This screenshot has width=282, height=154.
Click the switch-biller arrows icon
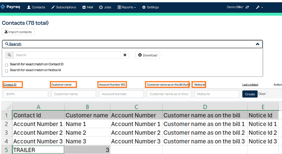click(x=247, y=7)
